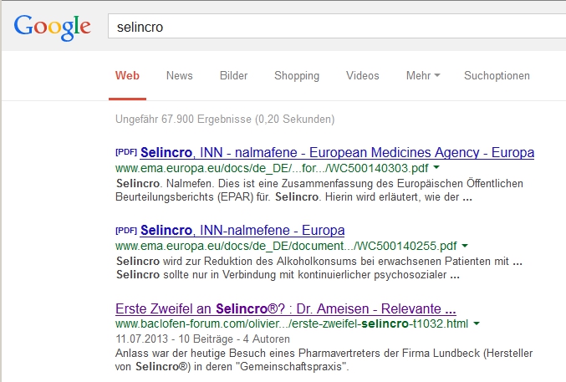Viewport: 566px width, 382px height.
Task: Expand the Mehr dropdown menu
Action: [x=422, y=75]
